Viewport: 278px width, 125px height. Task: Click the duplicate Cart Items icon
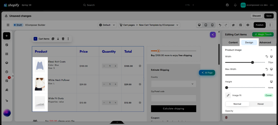pos(53,39)
